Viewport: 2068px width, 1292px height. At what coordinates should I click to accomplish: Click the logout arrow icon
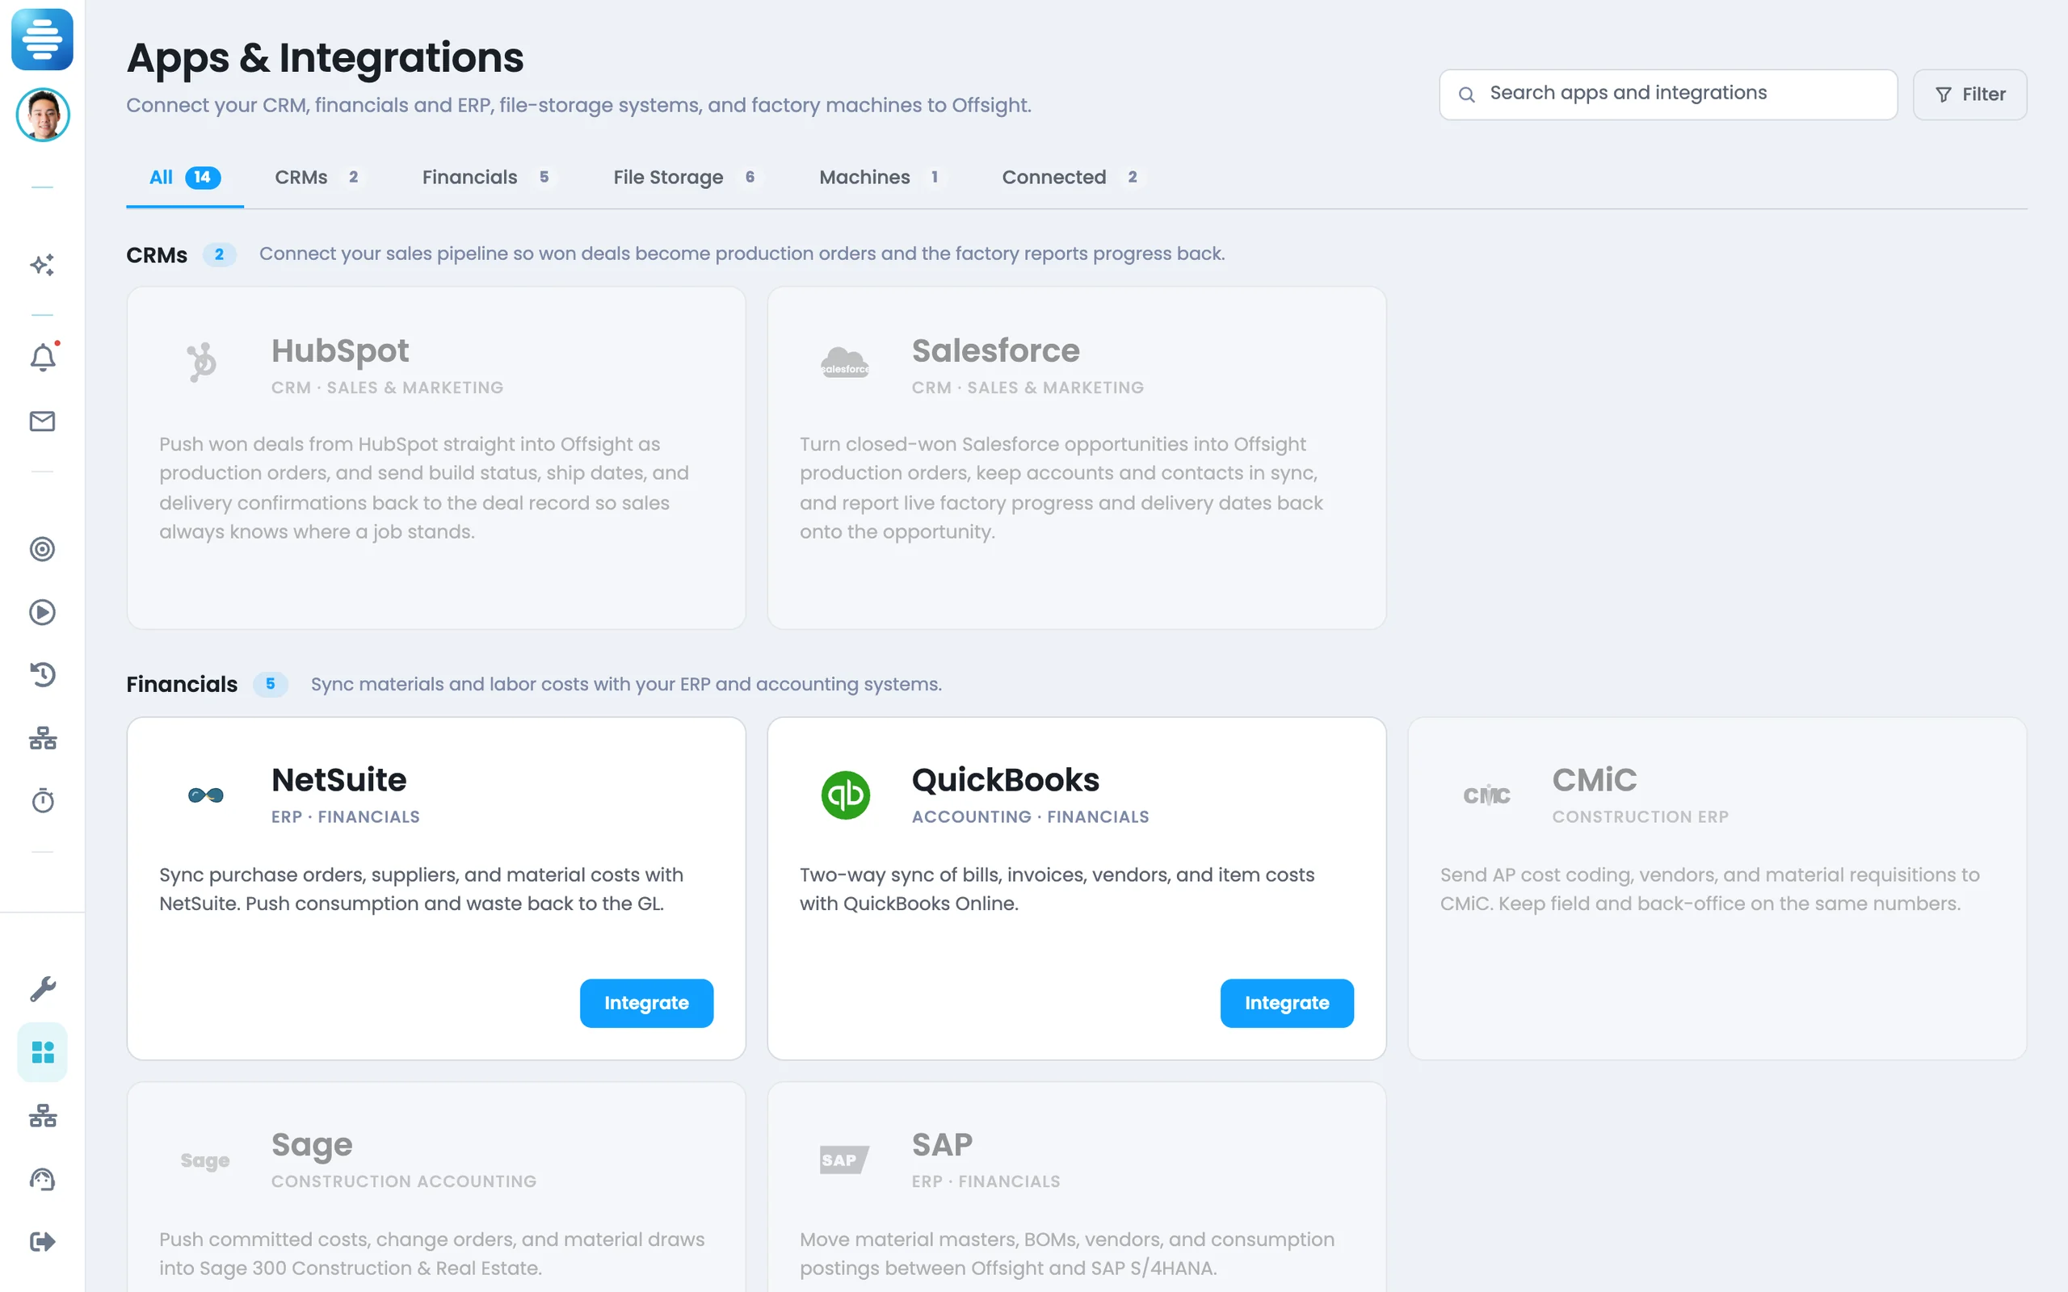pyautogui.click(x=42, y=1242)
